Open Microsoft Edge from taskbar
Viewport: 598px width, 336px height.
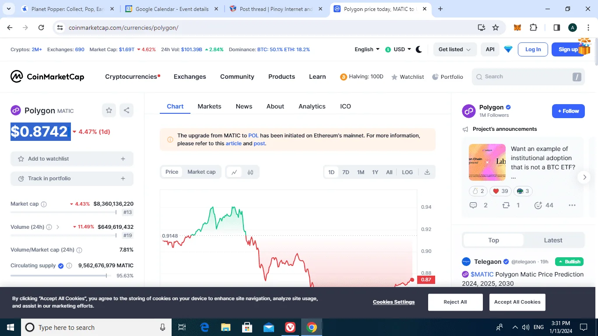coord(204,327)
